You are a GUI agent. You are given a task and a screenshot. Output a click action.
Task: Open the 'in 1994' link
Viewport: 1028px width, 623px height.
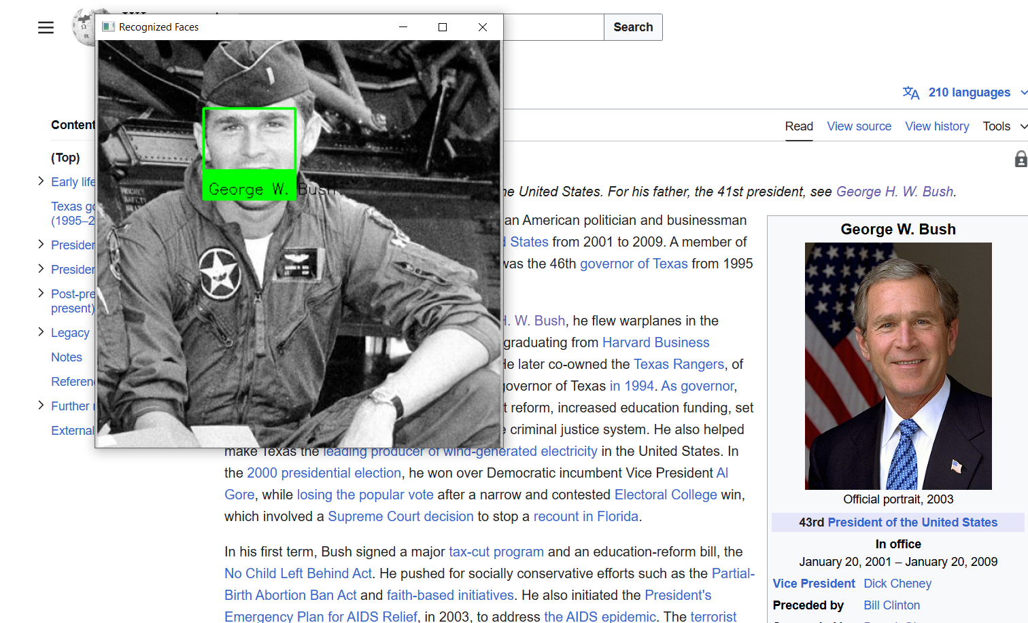tap(632, 386)
